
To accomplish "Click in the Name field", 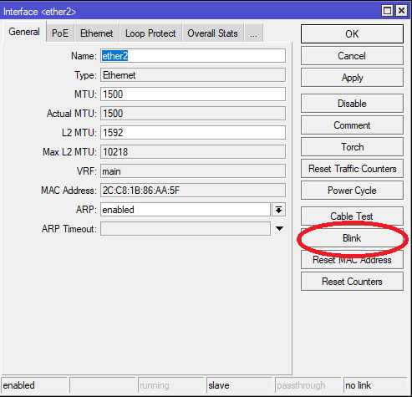I will tap(193, 56).
